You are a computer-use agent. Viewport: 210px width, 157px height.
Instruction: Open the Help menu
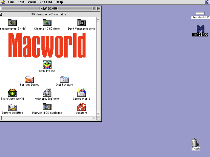point(59,2)
